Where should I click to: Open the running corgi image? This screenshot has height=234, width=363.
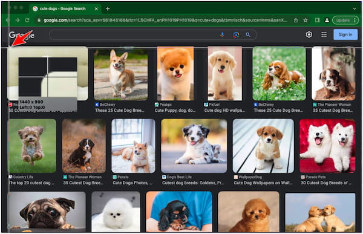[121, 74]
